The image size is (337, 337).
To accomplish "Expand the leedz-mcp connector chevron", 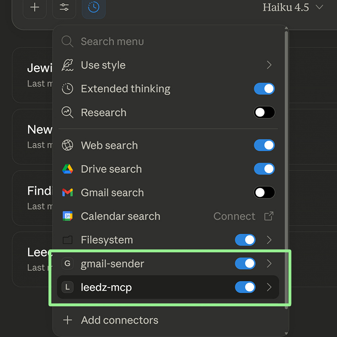I will click(x=269, y=287).
